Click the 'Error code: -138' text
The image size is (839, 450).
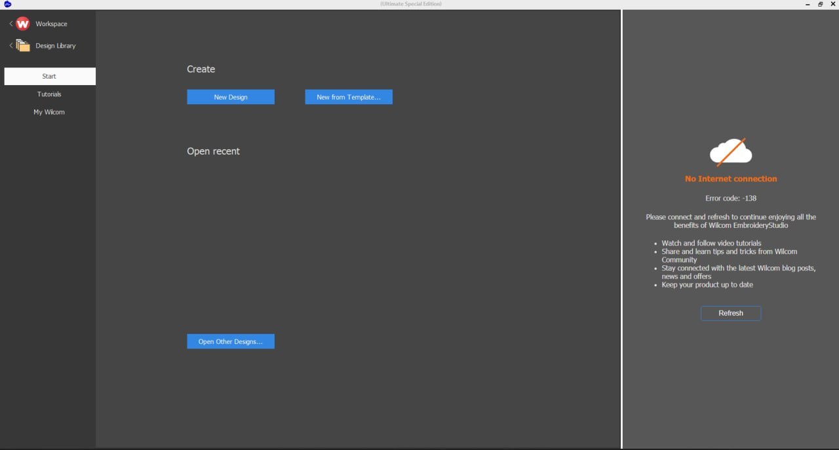(731, 198)
